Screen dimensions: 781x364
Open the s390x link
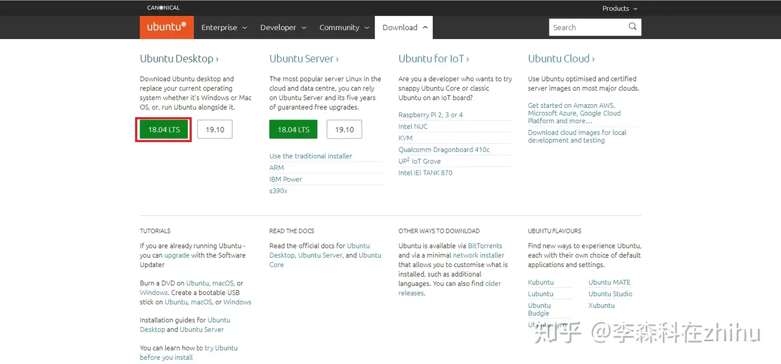(278, 191)
